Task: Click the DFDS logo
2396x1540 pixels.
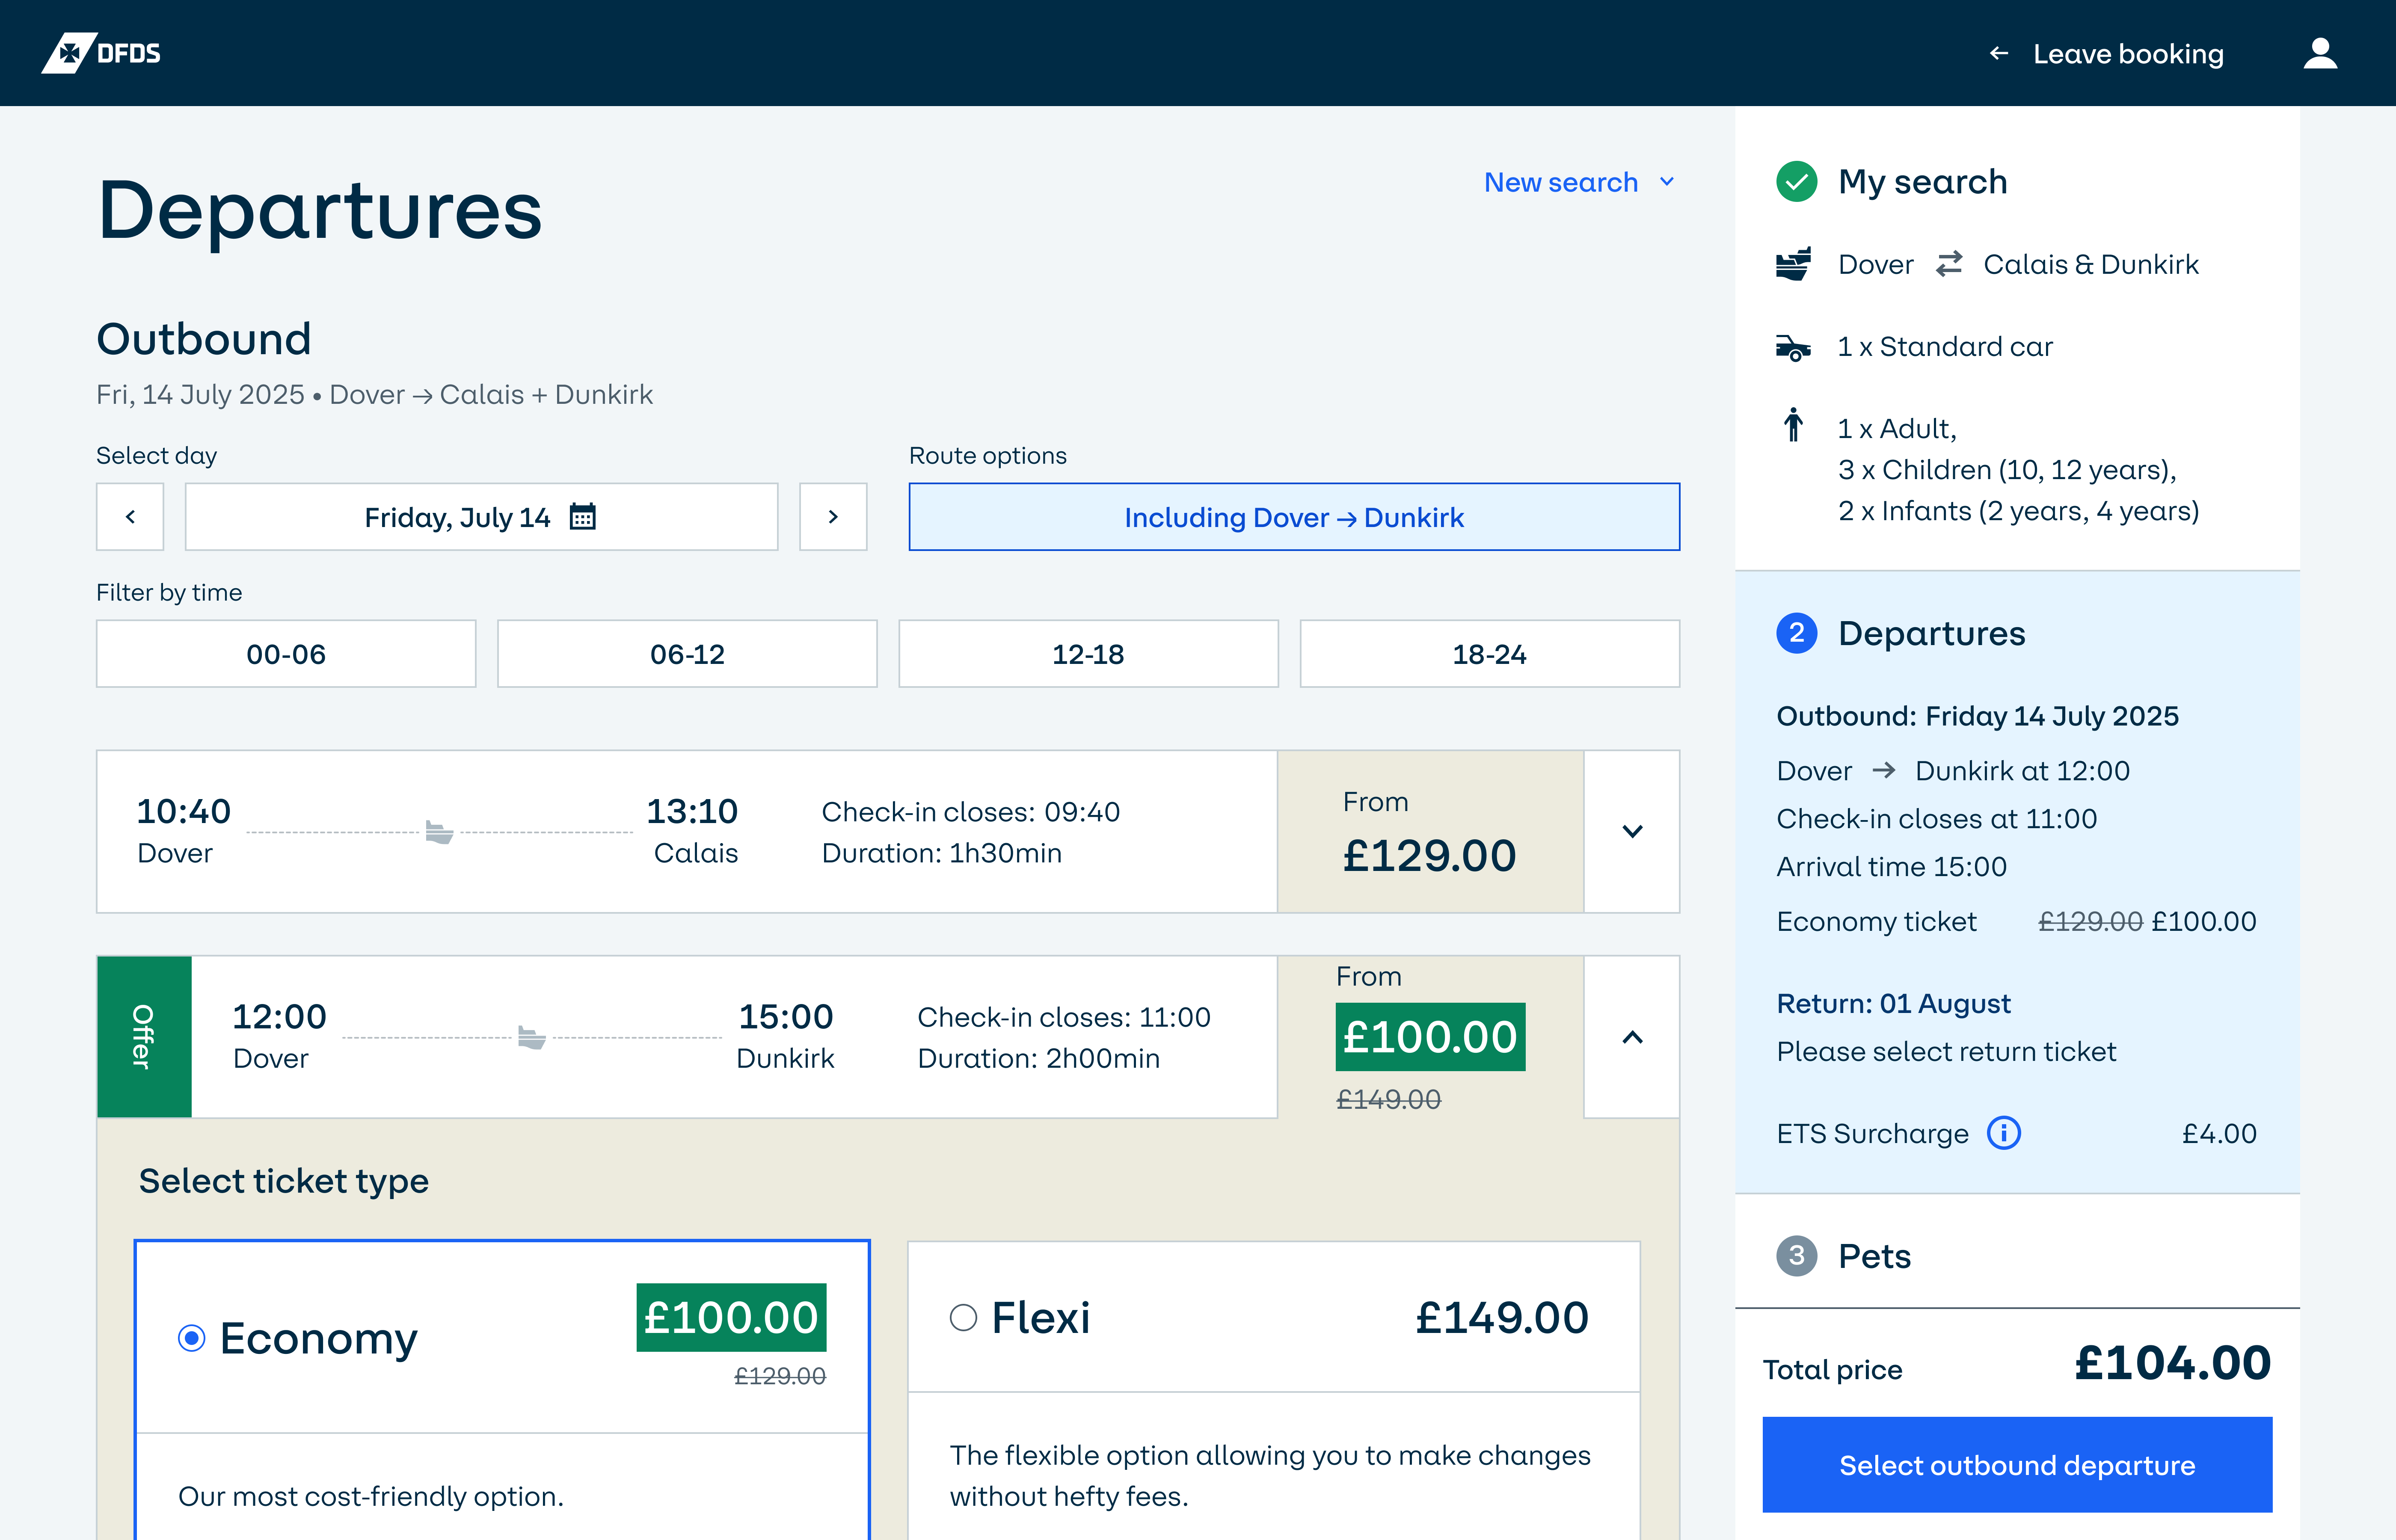Action: (101, 53)
